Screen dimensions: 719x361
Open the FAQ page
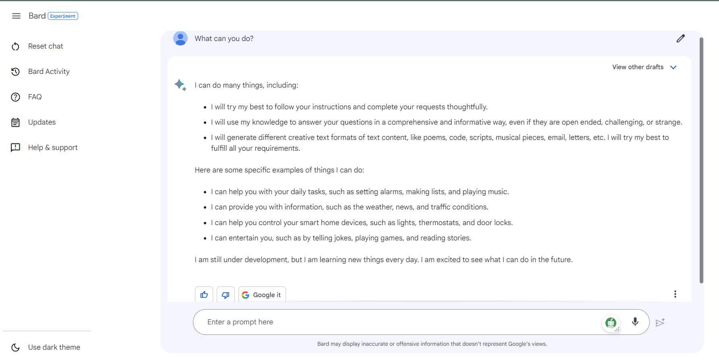point(35,97)
